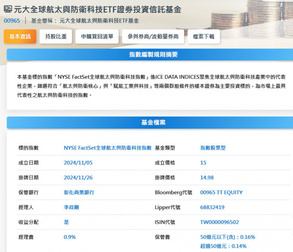Open the 基本資訊 tab
The height and width of the screenshot is (252, 293).
(20, 37)
